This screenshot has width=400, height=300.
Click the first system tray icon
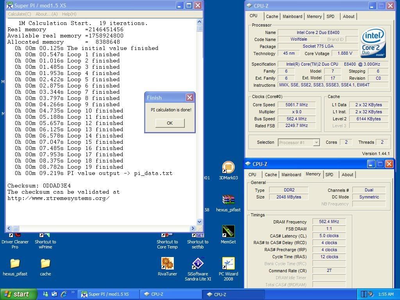tap(364, 294)
